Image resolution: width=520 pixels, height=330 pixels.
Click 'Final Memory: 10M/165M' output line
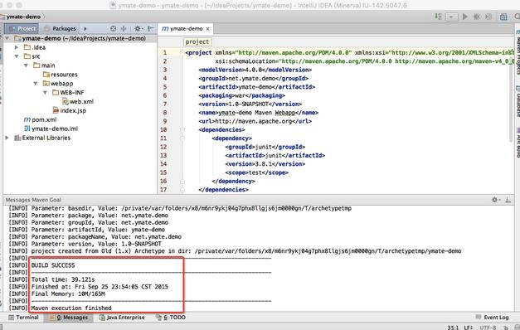68,294
